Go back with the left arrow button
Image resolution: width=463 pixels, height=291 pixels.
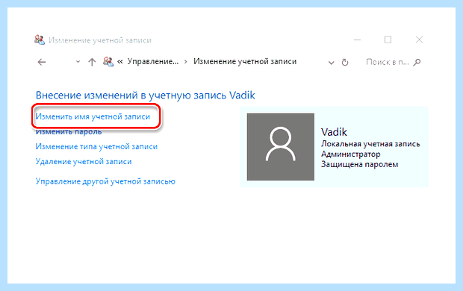pos(42,62)
